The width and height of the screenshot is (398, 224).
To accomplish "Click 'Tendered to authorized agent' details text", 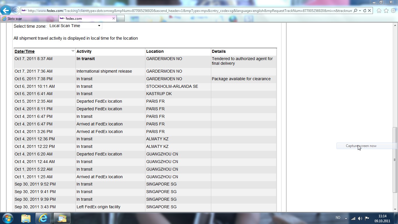I will tap(242, 61).
